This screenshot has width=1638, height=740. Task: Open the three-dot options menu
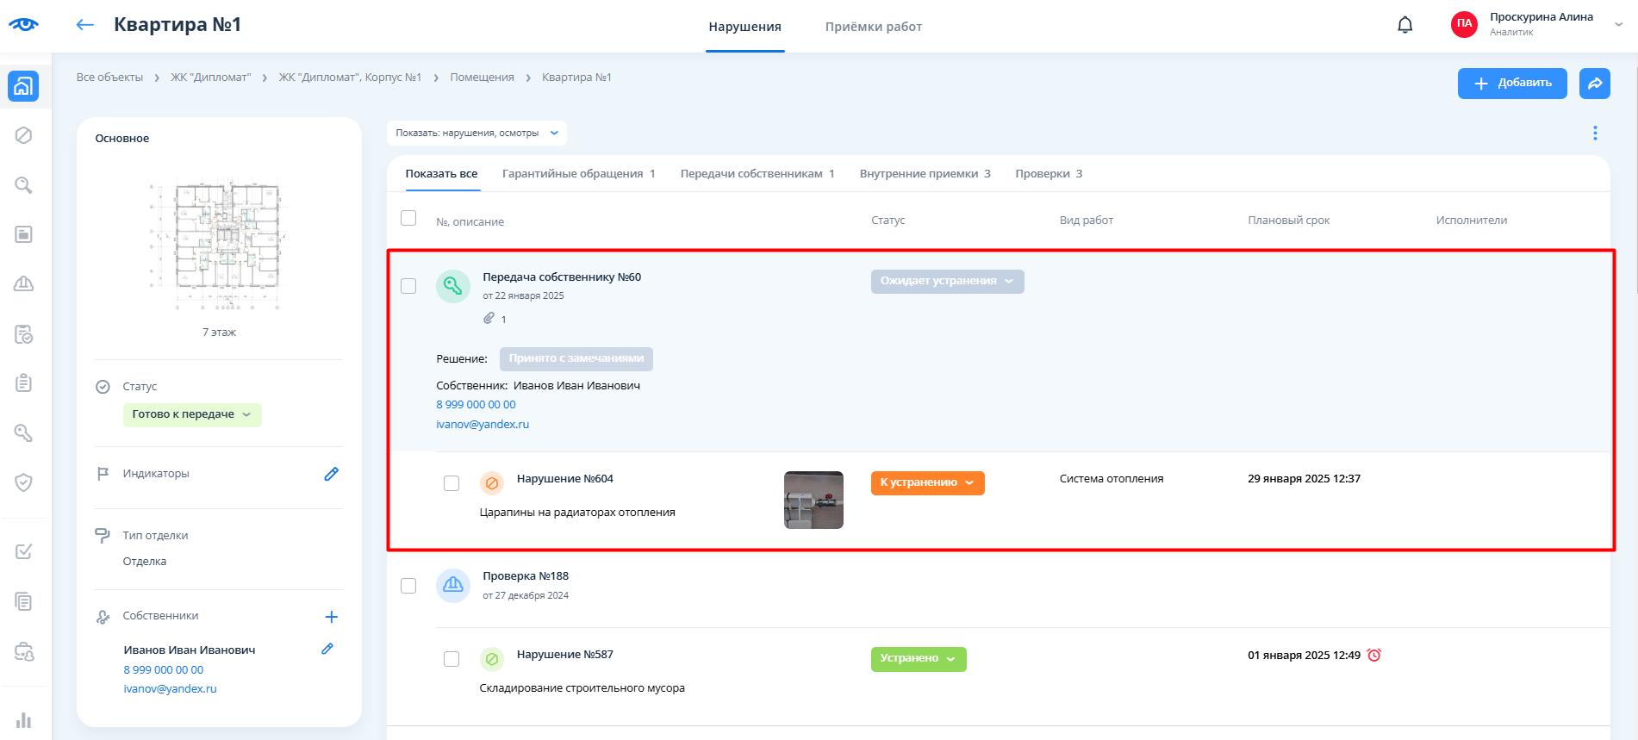[x=1594, y=133]
